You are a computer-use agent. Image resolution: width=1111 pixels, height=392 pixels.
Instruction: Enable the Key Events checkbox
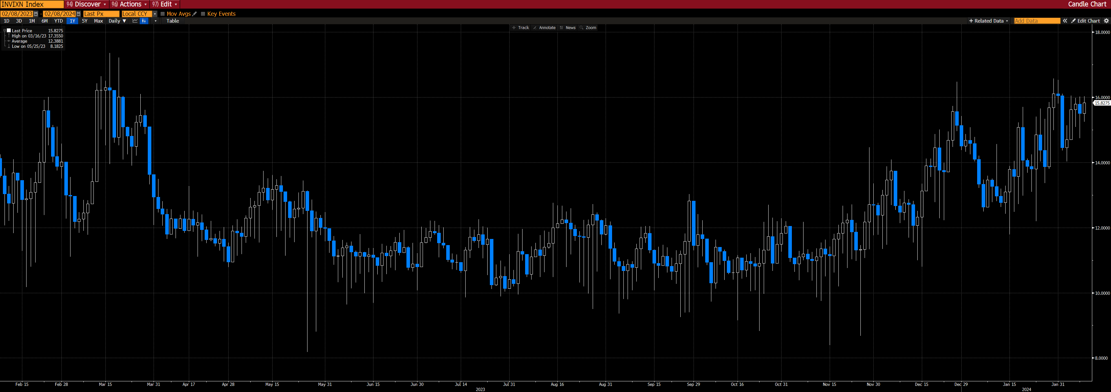pos(203,14)
